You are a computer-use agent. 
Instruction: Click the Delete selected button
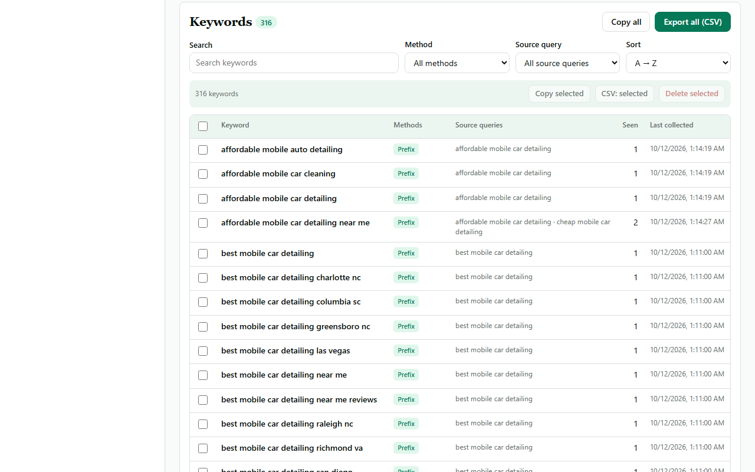click(x=691, y=94)
